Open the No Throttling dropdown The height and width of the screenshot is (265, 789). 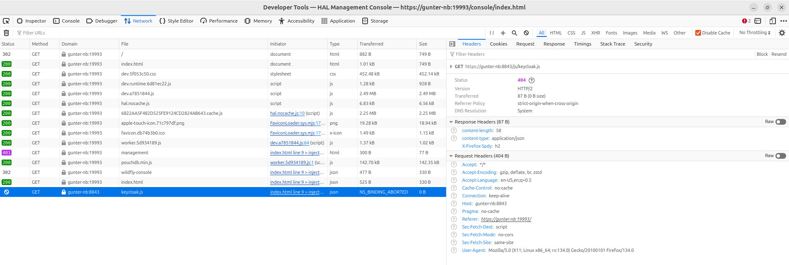pos(754,33)
